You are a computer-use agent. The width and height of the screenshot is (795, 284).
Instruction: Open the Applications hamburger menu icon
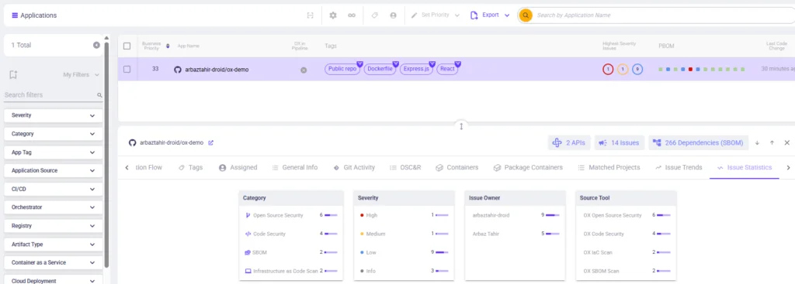(15, 15)
